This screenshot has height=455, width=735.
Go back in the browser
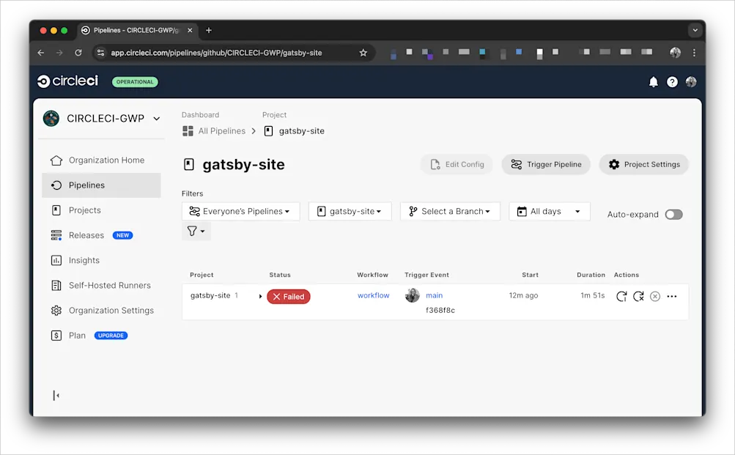(x=41, y=53)
